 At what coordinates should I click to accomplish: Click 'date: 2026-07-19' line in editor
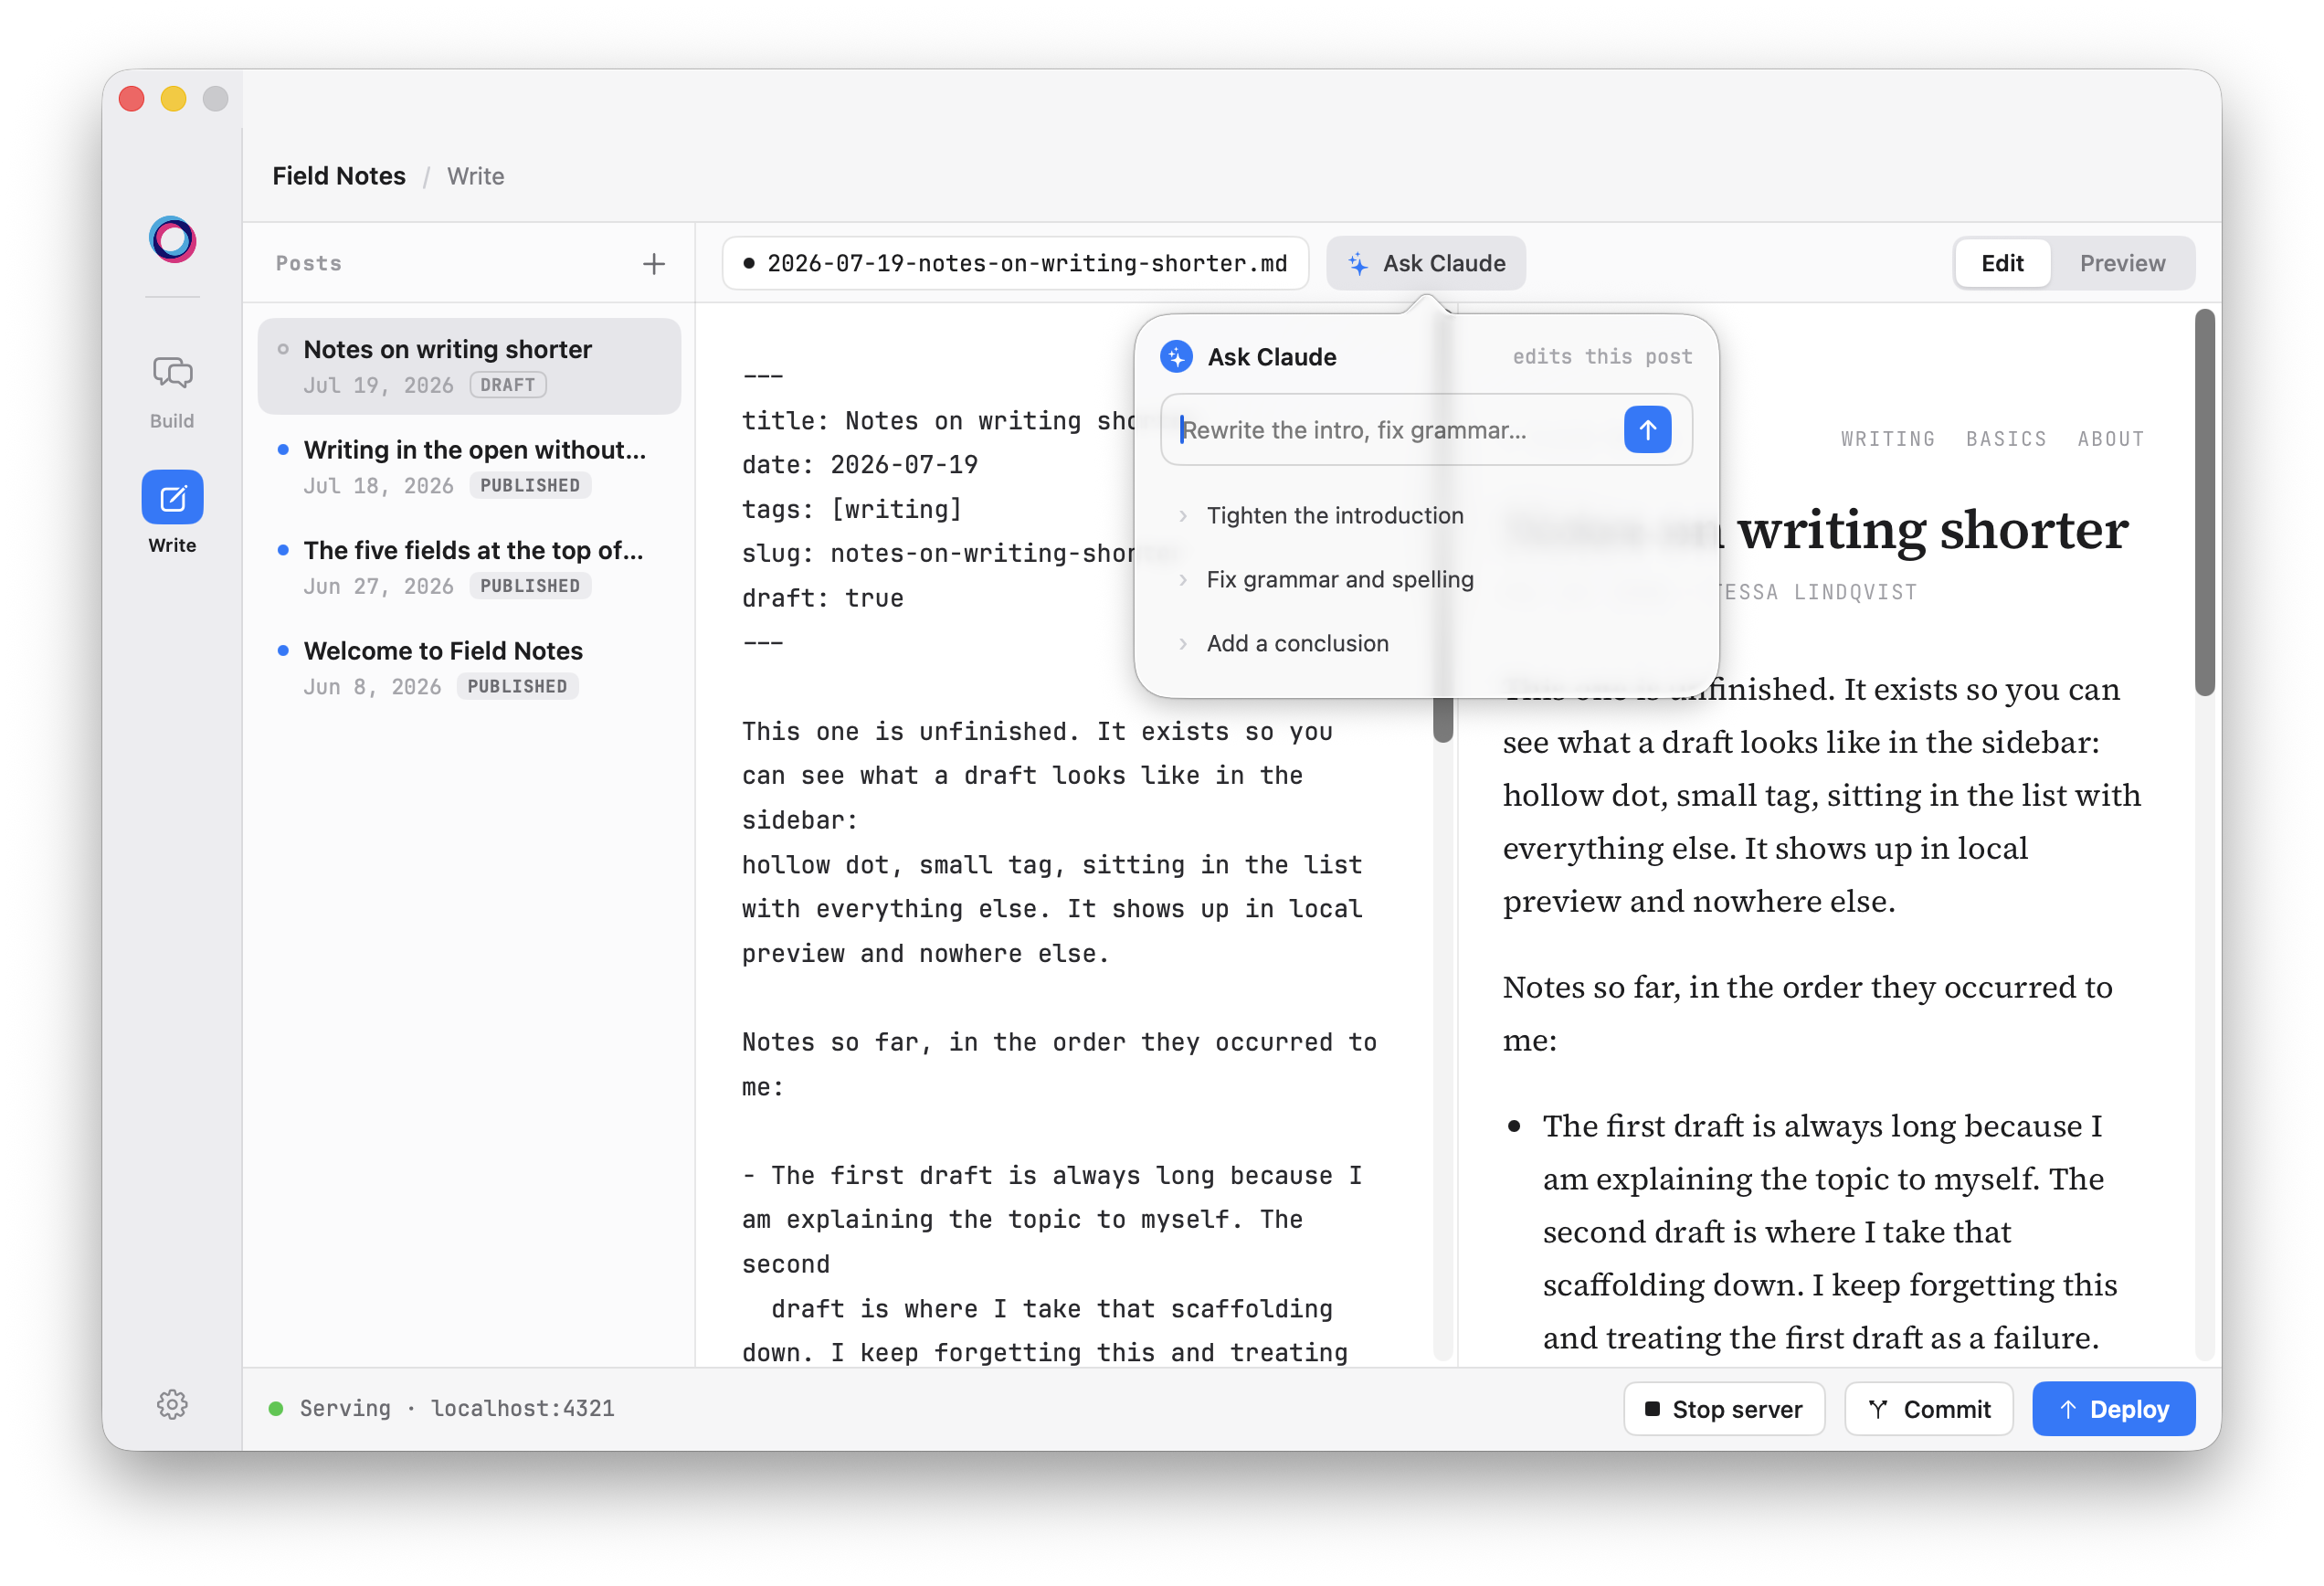pyautogui.click(x=859, y=465)
